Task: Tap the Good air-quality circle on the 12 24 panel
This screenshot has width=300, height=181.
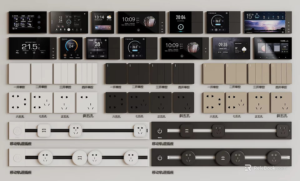Action: click(x=69, y=22)
